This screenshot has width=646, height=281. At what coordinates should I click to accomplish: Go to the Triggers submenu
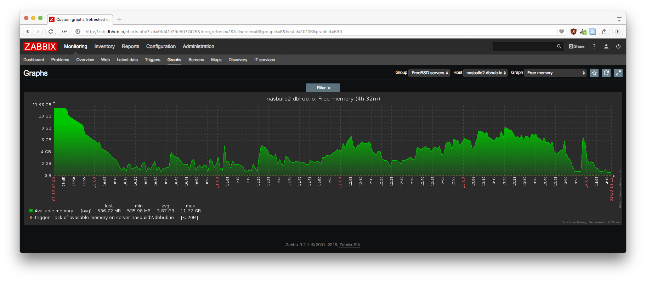[153, 60]
